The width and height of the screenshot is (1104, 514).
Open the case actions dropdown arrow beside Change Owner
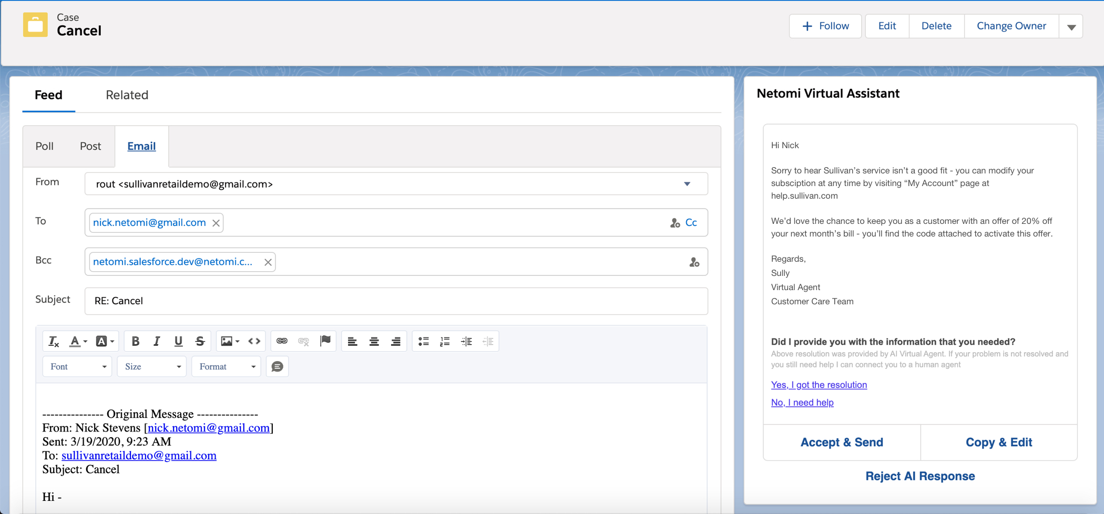1071,27
